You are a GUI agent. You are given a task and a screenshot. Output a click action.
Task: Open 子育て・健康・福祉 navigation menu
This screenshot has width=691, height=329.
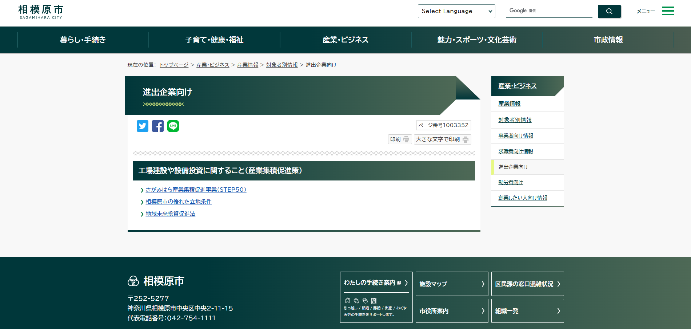click(214, 40)
